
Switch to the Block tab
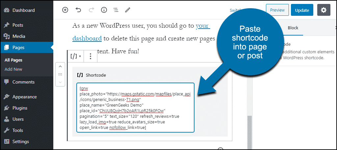point(293,28)
